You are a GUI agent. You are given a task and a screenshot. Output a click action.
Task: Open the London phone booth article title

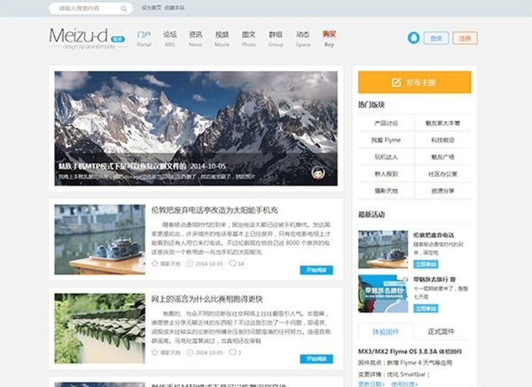click(214, 210)
